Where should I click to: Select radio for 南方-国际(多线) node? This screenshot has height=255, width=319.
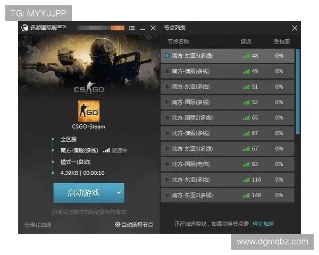pyautogui.click(x=167, y=102)
